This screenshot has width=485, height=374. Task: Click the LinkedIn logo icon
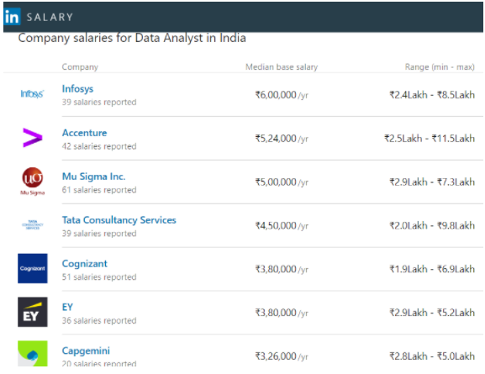13,17
